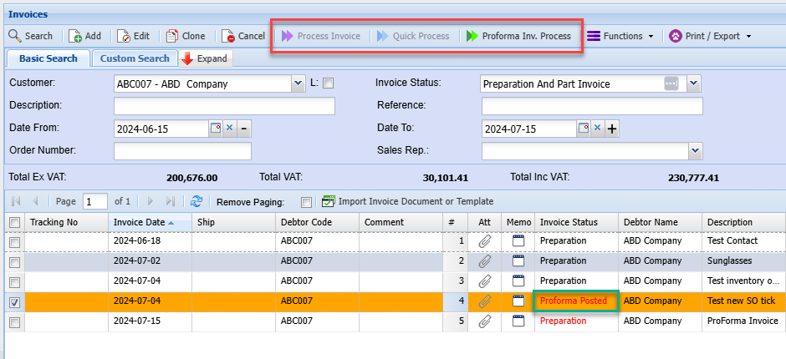Click Proforma Inv. Process button

518,36
